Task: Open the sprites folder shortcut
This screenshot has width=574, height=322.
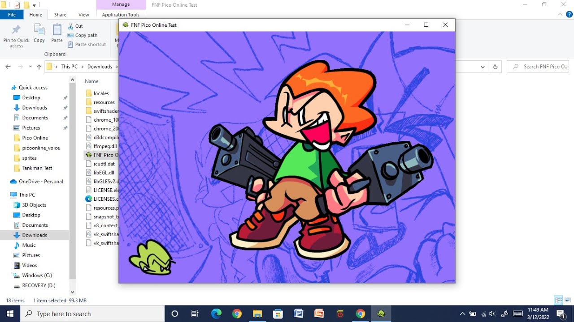Action: coord(30,158)
